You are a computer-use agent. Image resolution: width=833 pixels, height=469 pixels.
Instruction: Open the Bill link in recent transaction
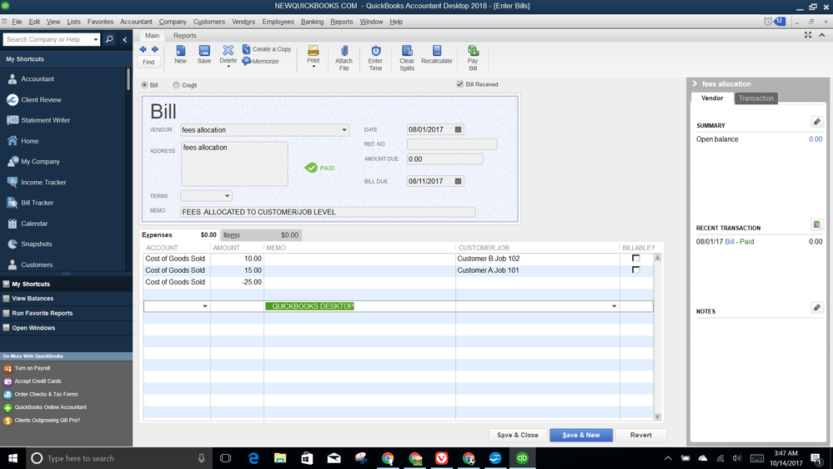pyautogui.click(x=730, y=241)
